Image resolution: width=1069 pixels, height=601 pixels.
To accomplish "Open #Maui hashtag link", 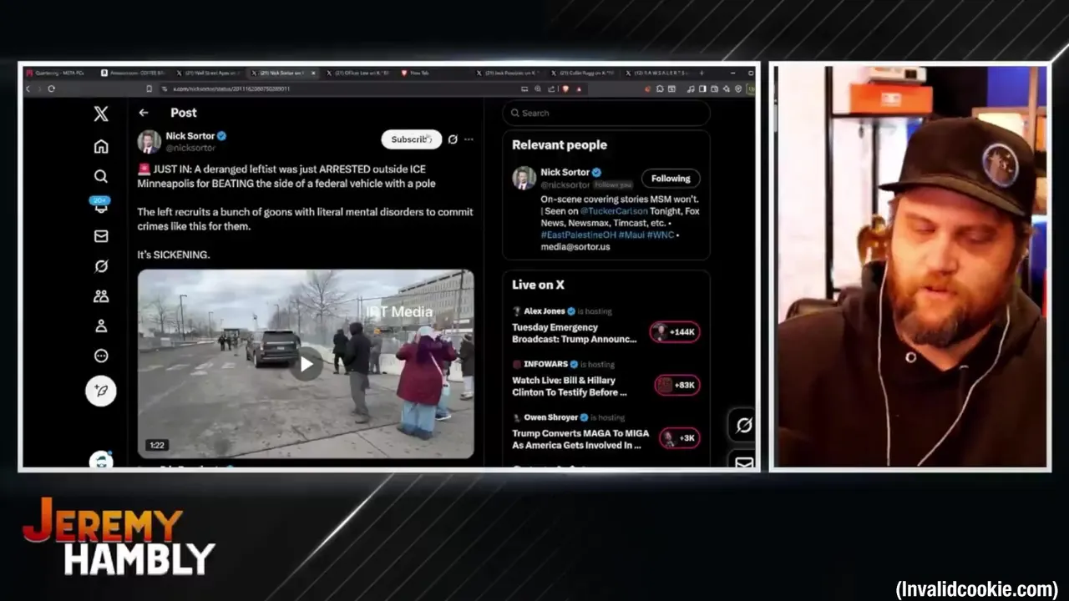I will (631, 235).
